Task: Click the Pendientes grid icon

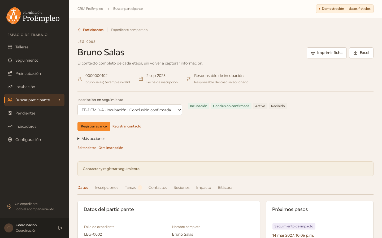Action: click(10, 113)
